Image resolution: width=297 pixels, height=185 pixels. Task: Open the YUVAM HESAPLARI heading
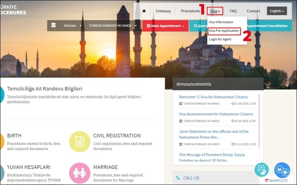[29, 167]
